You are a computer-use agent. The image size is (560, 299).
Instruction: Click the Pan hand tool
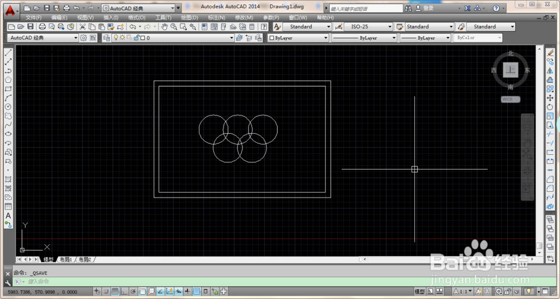(x=164, y=26)
